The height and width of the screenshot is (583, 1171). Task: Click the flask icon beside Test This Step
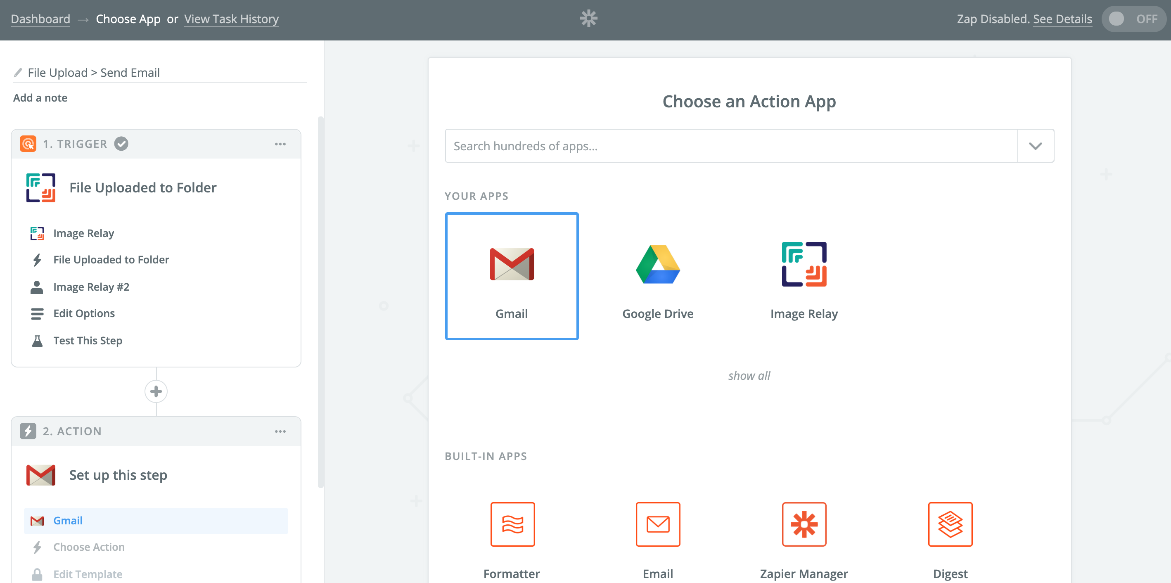(37, 341)
